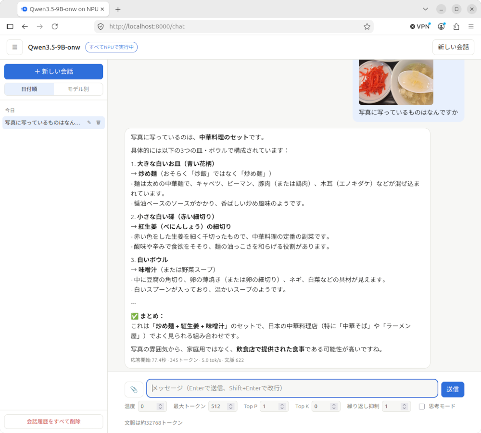Click the 文脈は約32768トークン note

[153, 423]
